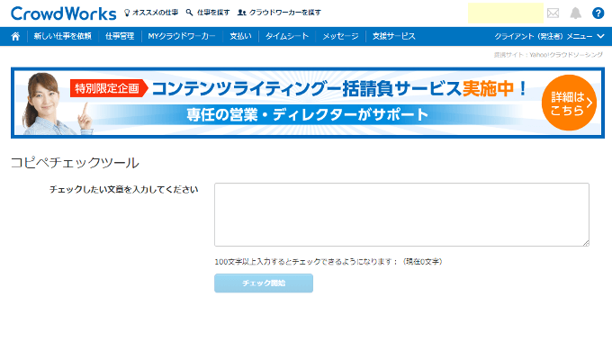
Task: Click the 提携サイト Yahoo!クラウドソーシング text
Action: pyautogui.click(x=548, y=55)
